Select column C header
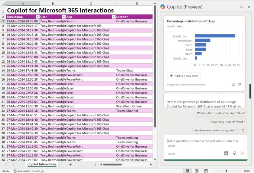 pyautogui.click(x=91, y=4)
